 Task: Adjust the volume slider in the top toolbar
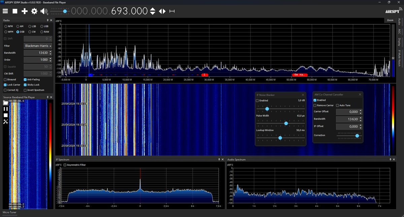pyautogui.click(x=60, y=11)
